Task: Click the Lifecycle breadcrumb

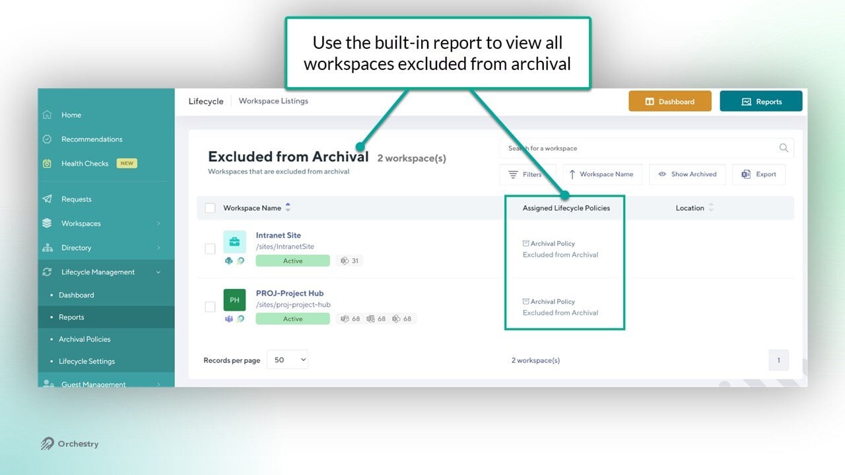Action: (x=206, y=102)
